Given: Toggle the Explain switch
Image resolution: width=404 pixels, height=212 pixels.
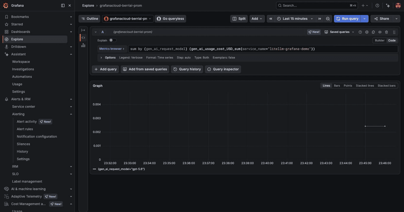Looking at the screenshot, I should (113, 40).
